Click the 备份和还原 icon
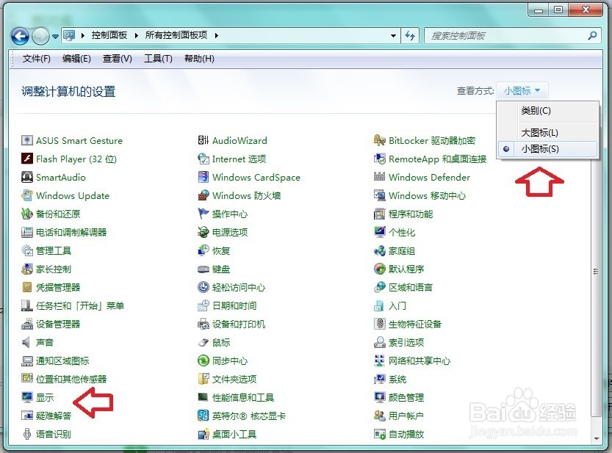612x453 pixels. (27, 214)
